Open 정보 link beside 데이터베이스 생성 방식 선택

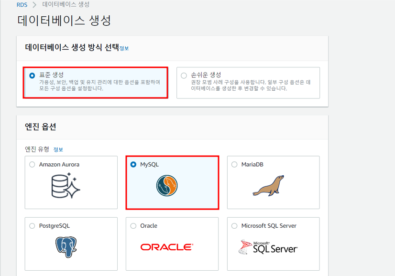pos(124,48)
